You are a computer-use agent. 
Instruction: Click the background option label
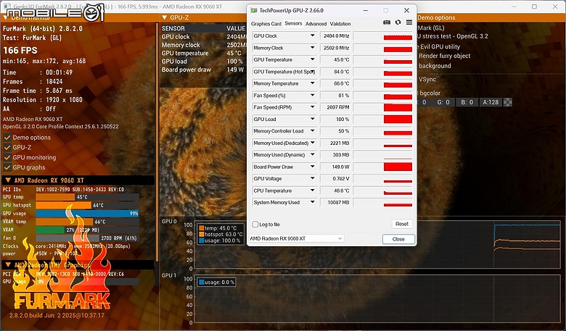[x=435, y=66]
